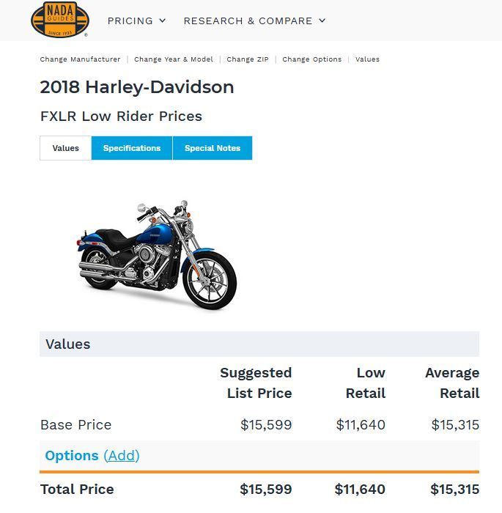Go to Change Options link
This screenshot has width=502, height=513.
pyautogui.click(x=311, y=59)
